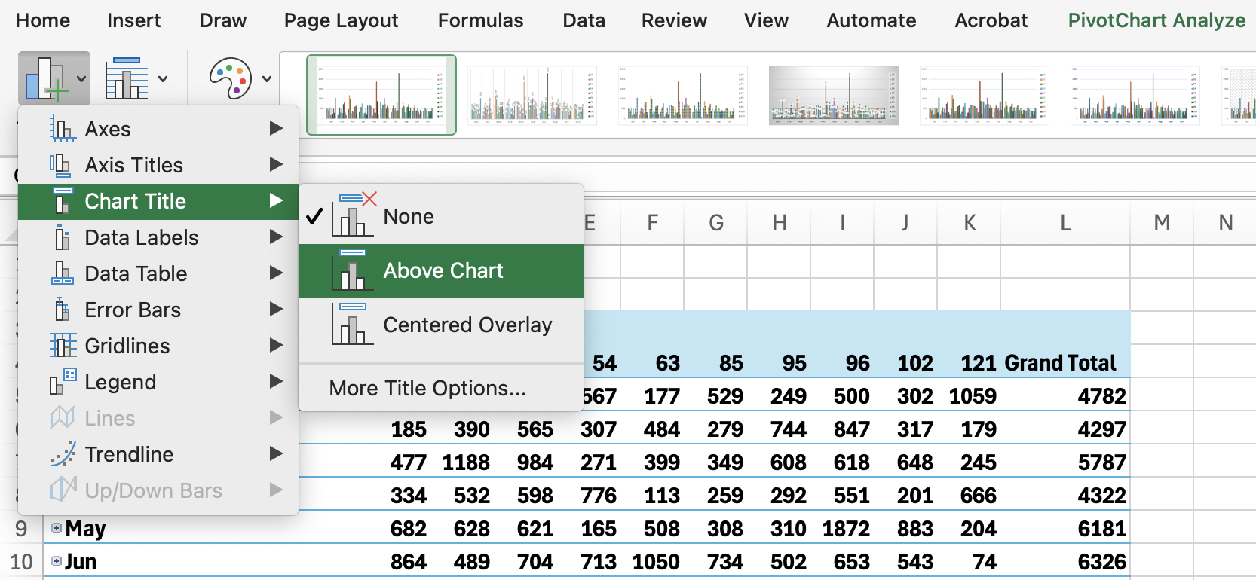
Task: Switch to the Insert tab
Action: [134, 20]
